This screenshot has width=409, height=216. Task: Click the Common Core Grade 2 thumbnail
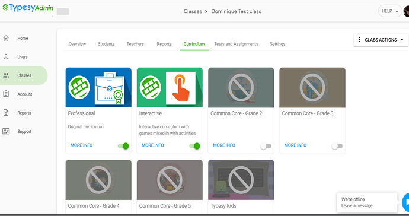click(x=241, y=87)
